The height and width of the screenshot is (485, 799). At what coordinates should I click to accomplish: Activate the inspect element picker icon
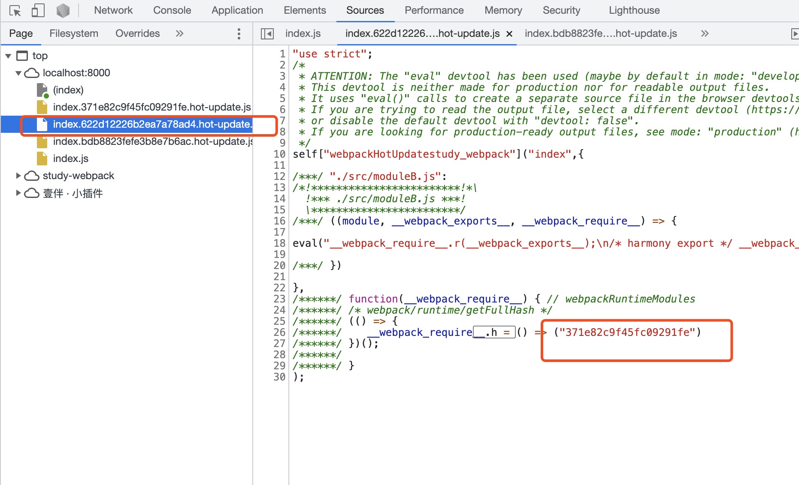[x=15, y=10]
